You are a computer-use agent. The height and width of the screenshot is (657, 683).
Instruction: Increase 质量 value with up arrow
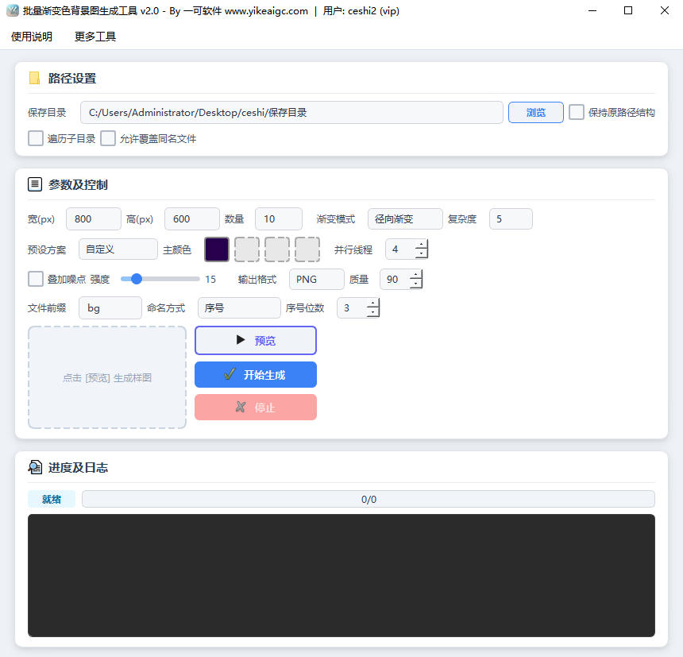pos(416,274)
